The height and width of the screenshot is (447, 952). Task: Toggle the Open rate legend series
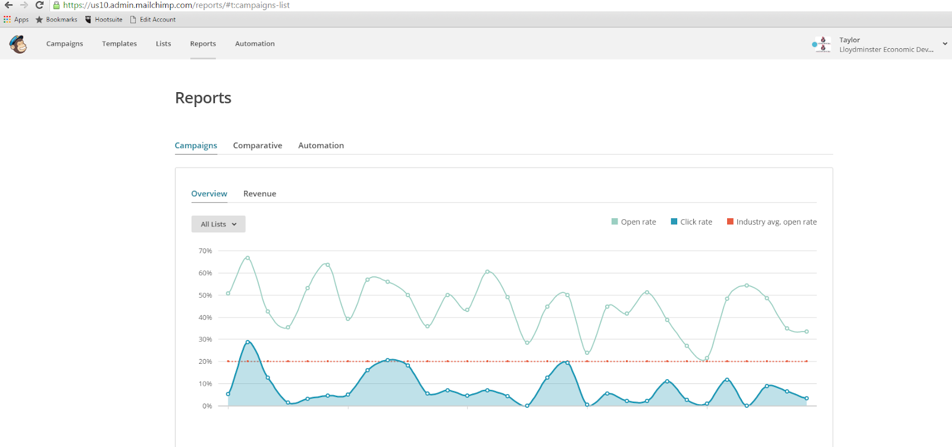[x=634, y=222]
